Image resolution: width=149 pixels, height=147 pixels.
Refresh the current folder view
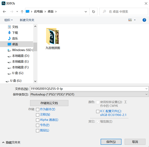pyautogui.click(x=94, y=12)
